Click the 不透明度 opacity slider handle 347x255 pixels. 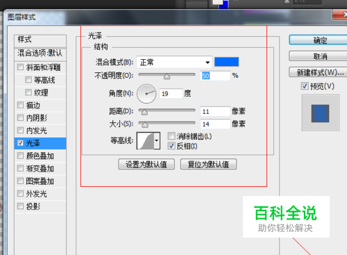167,76
